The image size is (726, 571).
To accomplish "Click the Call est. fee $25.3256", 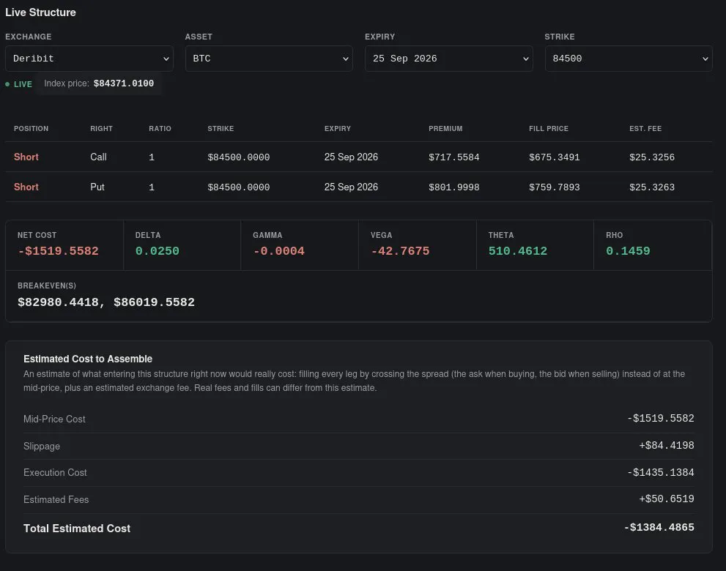I will [x=652, y=157].
